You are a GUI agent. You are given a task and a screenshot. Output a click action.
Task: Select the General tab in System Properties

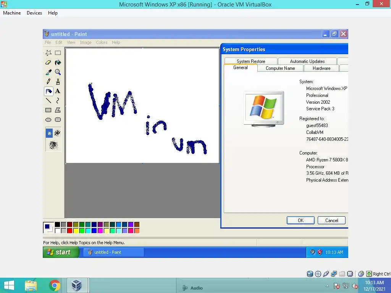point(241,68)
